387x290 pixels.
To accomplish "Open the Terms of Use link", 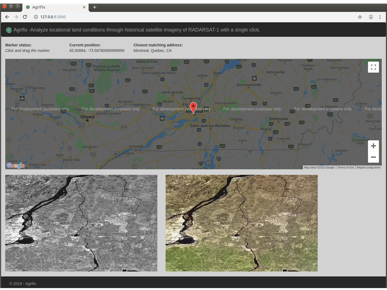I will pos(345,168).
